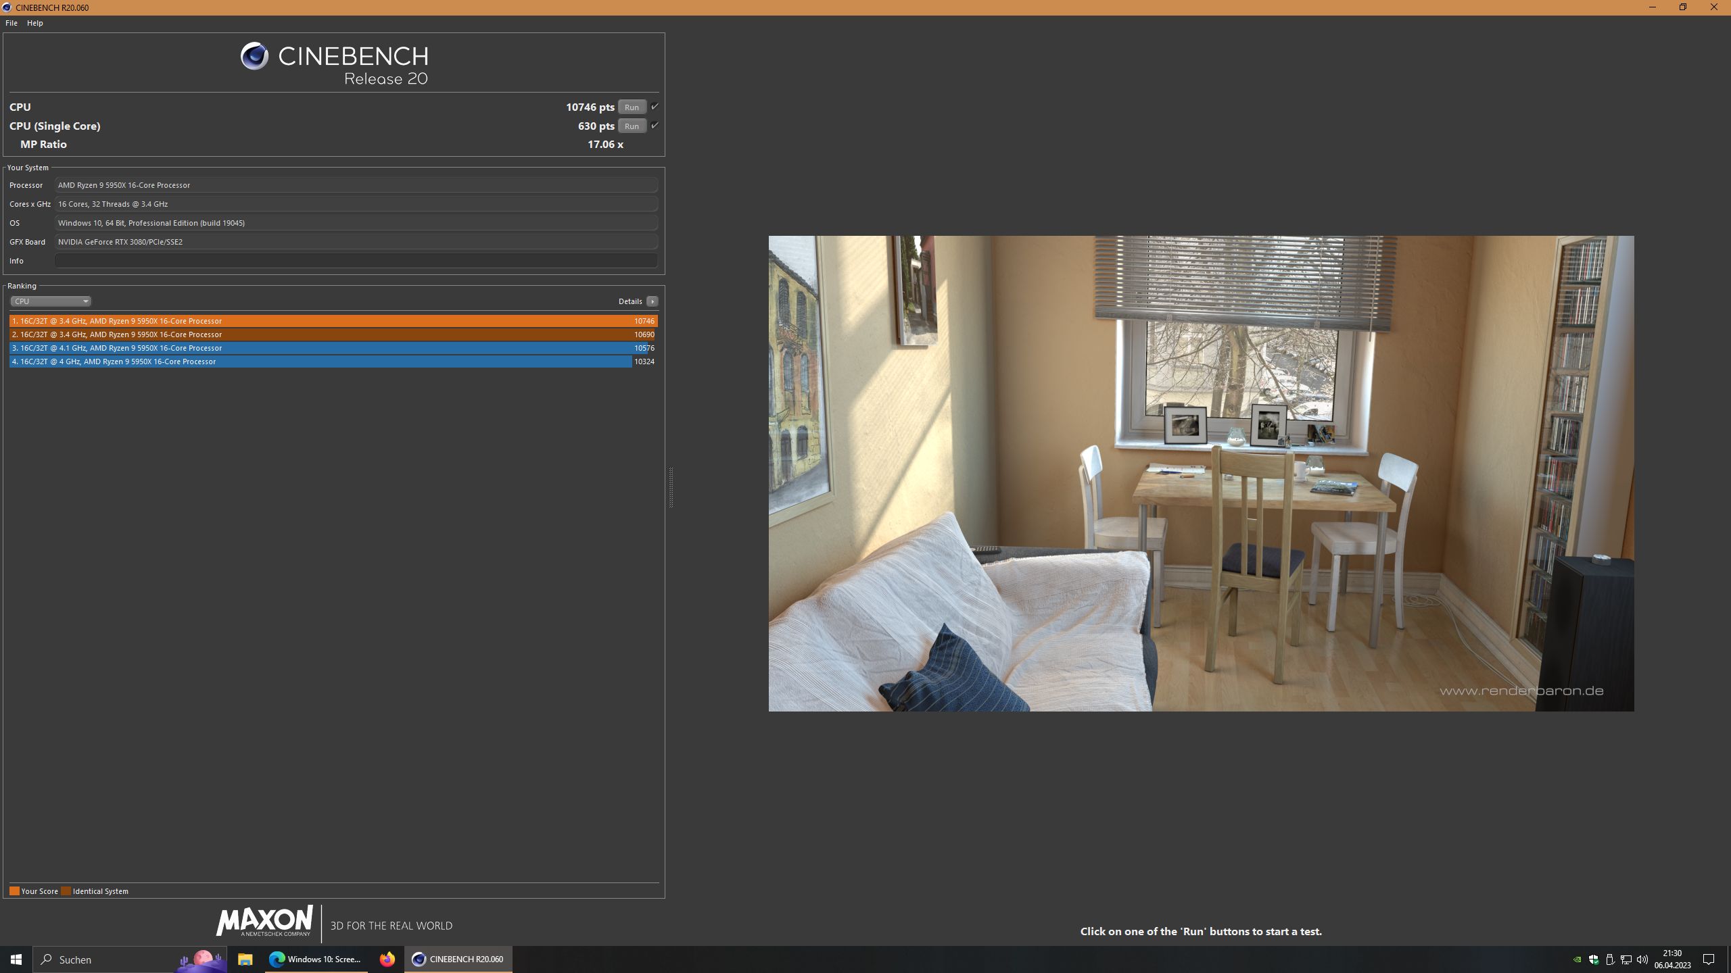This screenshot has width=1731, height=973.
Task: Restore down the Cinebench window
Action: click(x=1683, y=7)
